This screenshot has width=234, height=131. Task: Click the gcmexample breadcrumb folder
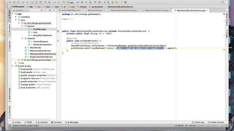coord(96,7)
